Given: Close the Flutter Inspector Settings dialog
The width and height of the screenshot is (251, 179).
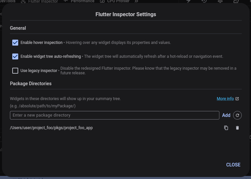Looking at the screenshot, I should click(233, 165).
